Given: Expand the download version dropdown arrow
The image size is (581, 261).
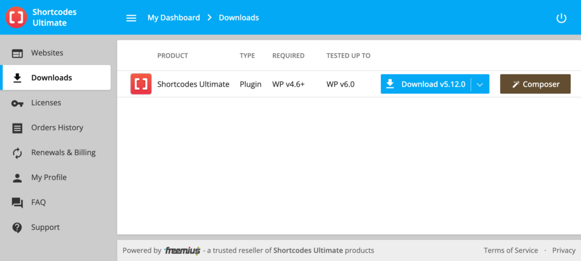Looking at the screenshot, I should 480,84.
